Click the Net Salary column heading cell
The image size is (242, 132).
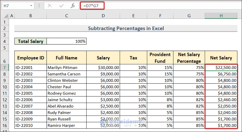(x=221, y=58)
